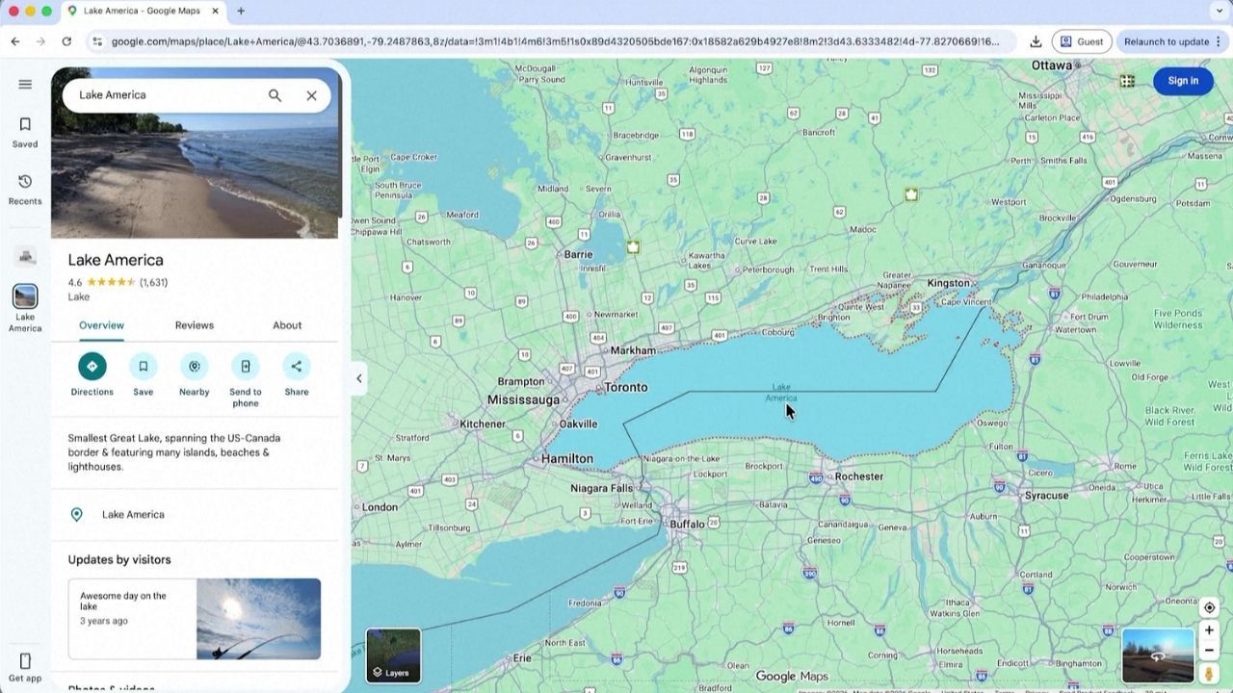Open the Guest profile button
Image resolution: width=1233 pixels, height=693 pixels.
coord(1082,41)
